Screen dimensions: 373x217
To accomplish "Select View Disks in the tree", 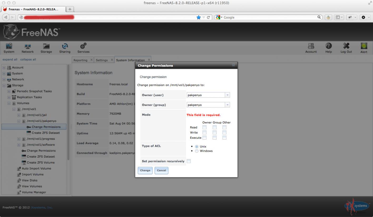I will (x=30, y=180).
